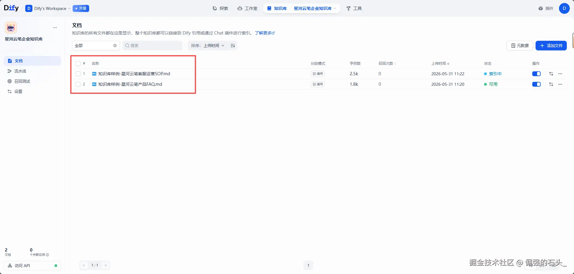Sort the table by 上传时间 column
Viewport: 574px width, 274px height.
[x=440, y=64]
